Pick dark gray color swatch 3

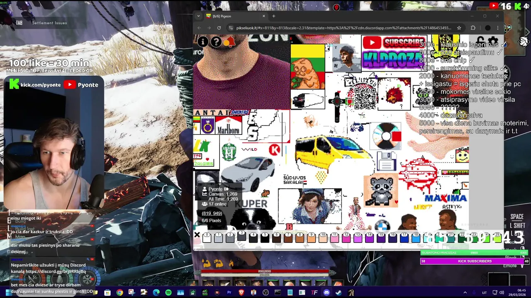(x=241, y=236)
